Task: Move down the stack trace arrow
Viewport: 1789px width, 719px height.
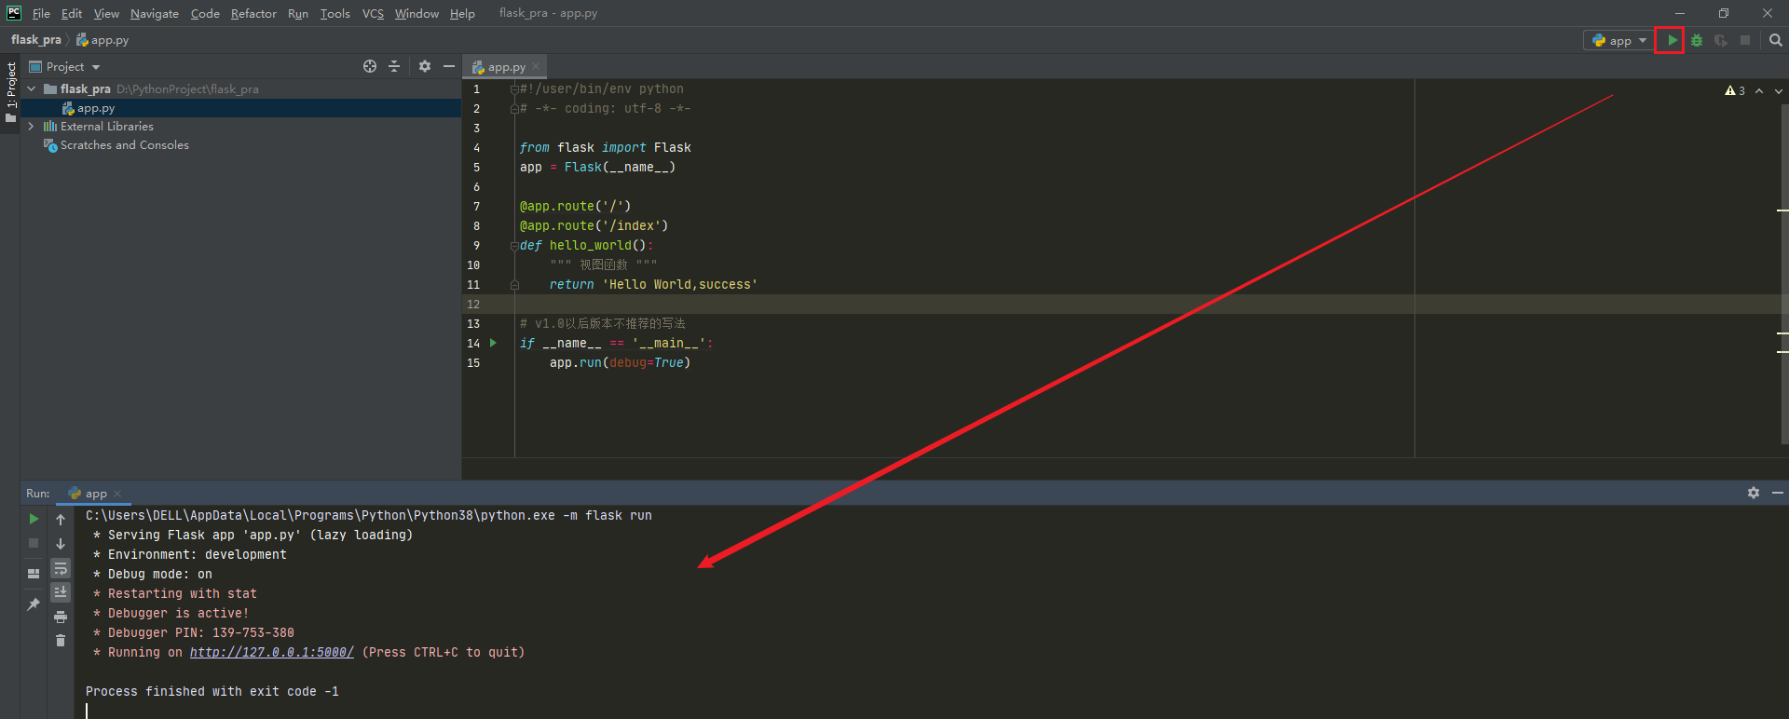Action: (x=61, y=543)
